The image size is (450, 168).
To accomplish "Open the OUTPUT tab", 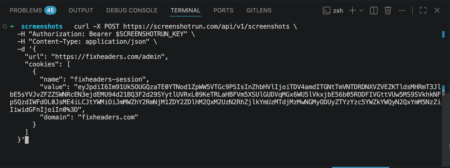I will point(80,10).
